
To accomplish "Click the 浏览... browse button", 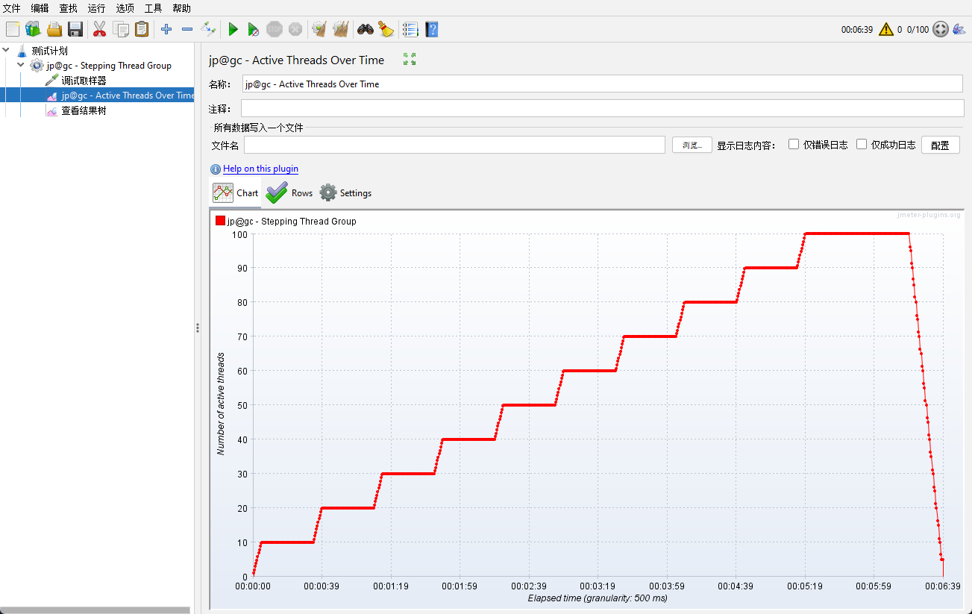I will [692, 145].
